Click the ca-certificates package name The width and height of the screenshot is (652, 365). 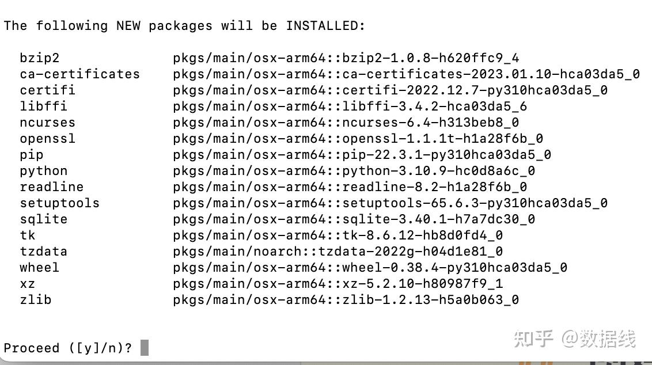click(79, 74)
